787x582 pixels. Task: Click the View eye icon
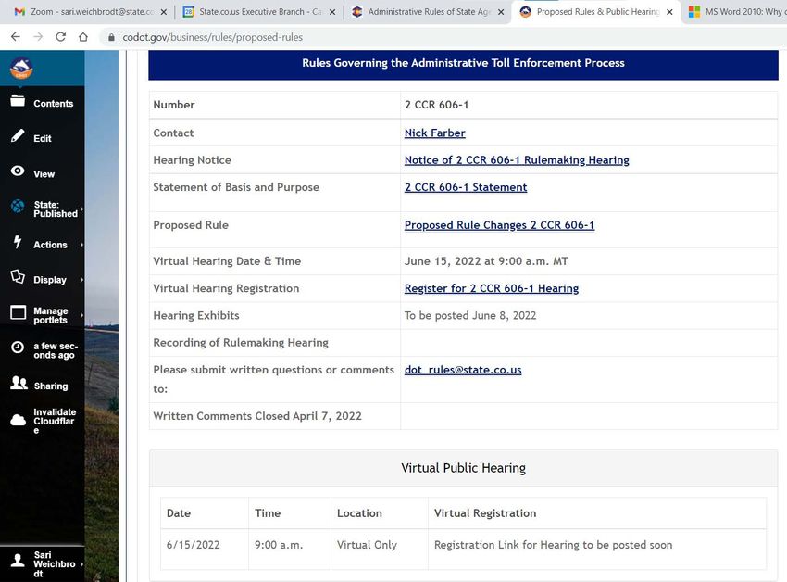18,171
